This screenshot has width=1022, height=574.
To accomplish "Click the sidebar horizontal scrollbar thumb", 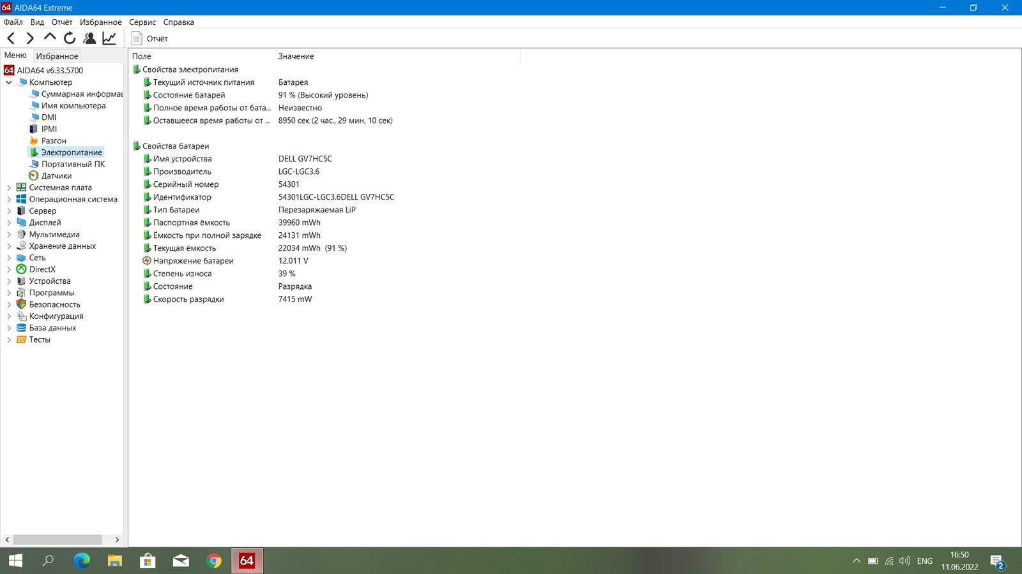I will point(57,540).
